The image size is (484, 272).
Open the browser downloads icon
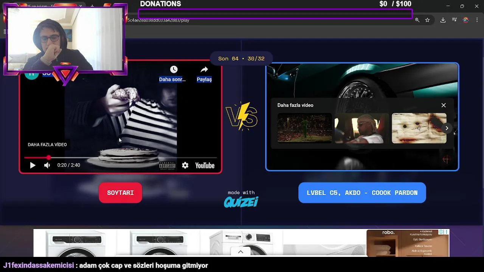click(x=443, y=20)
